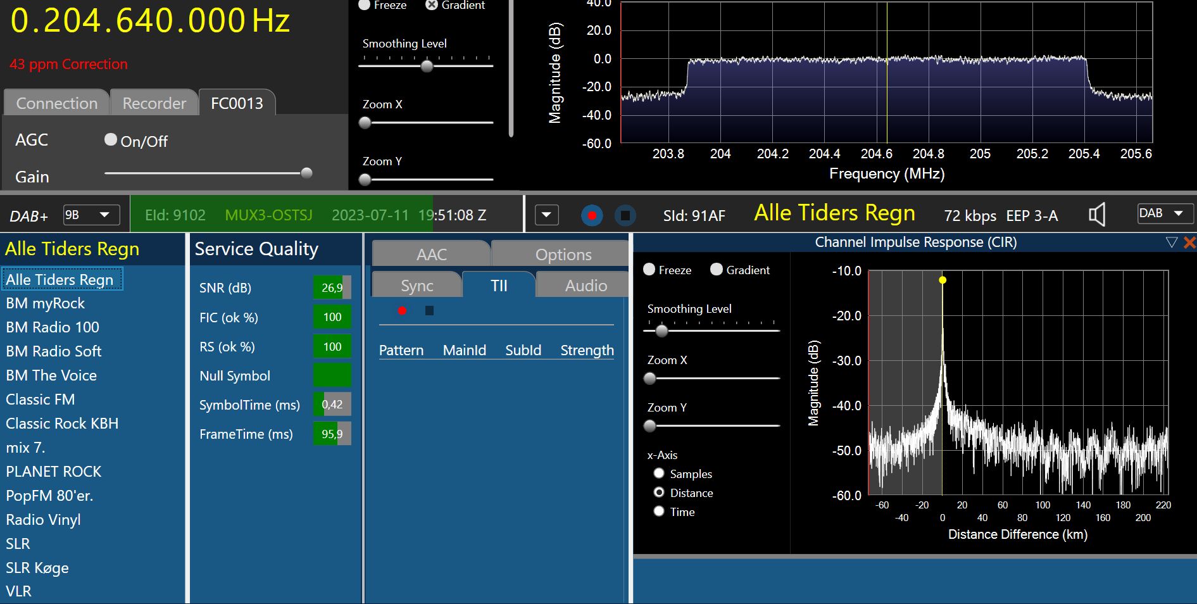Close the Channel Impulse Response panel

pos(1189,242)
